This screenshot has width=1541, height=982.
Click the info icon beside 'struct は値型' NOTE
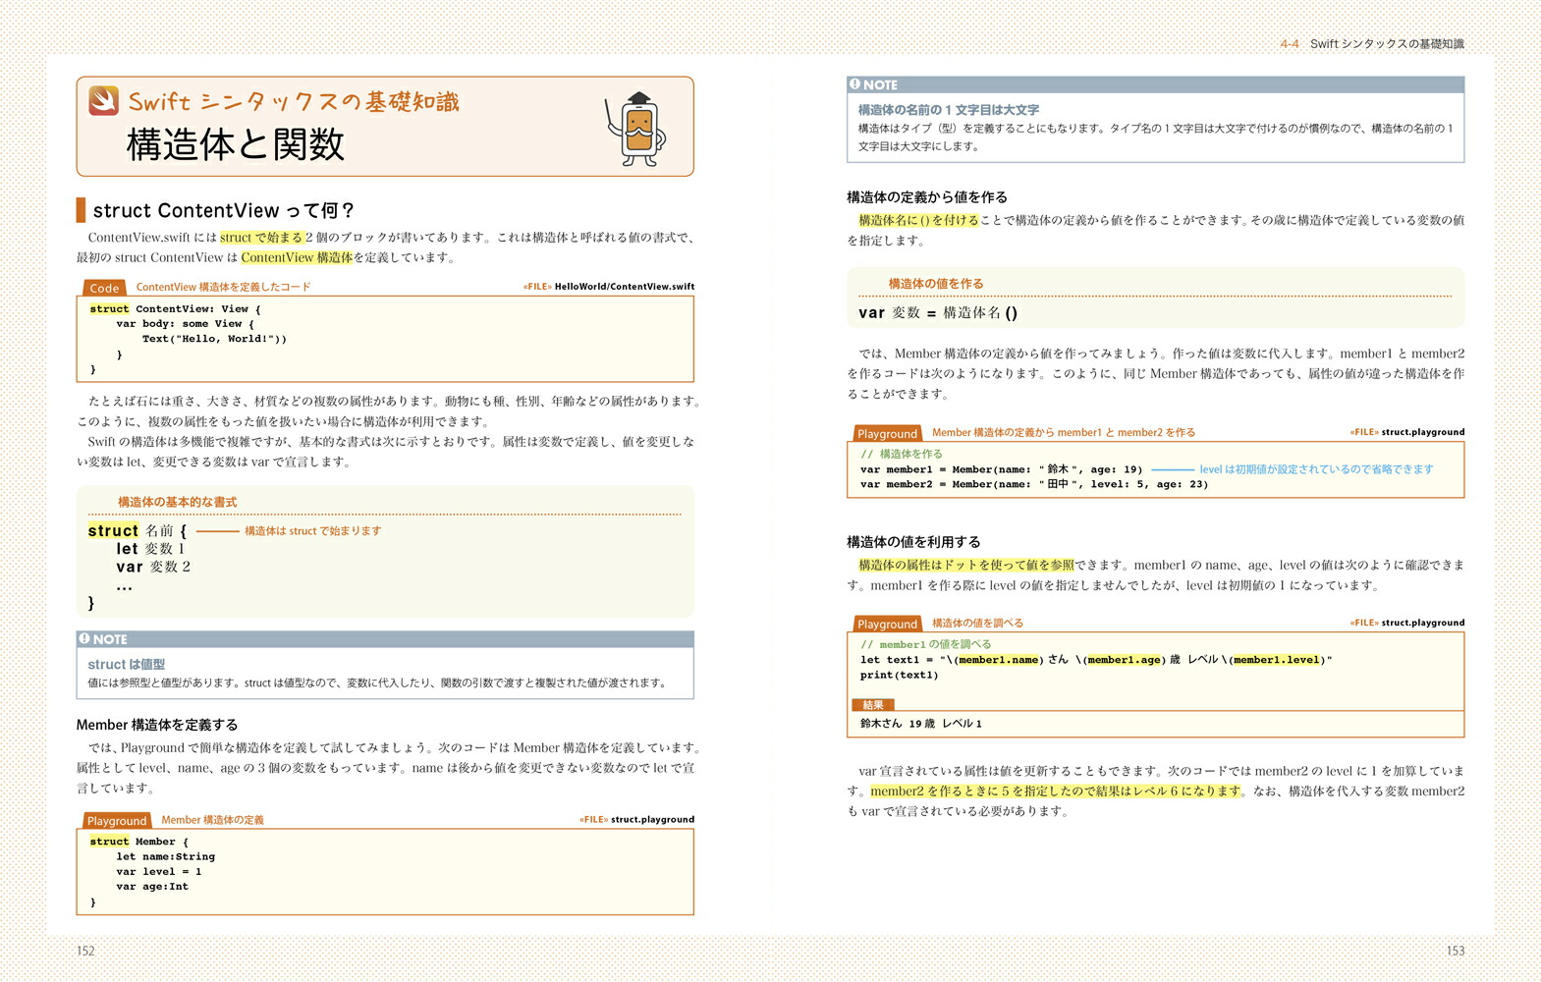(x=84, y=638)
